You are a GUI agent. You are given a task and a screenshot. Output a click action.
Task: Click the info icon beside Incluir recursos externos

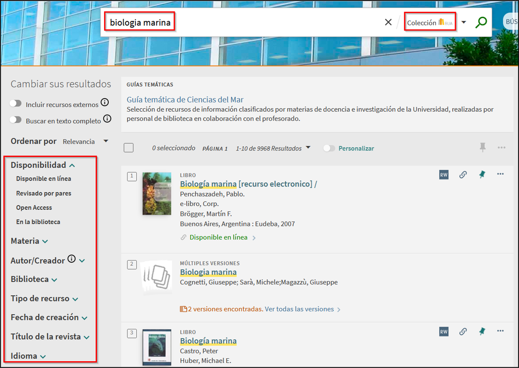[x=105, y=103]
